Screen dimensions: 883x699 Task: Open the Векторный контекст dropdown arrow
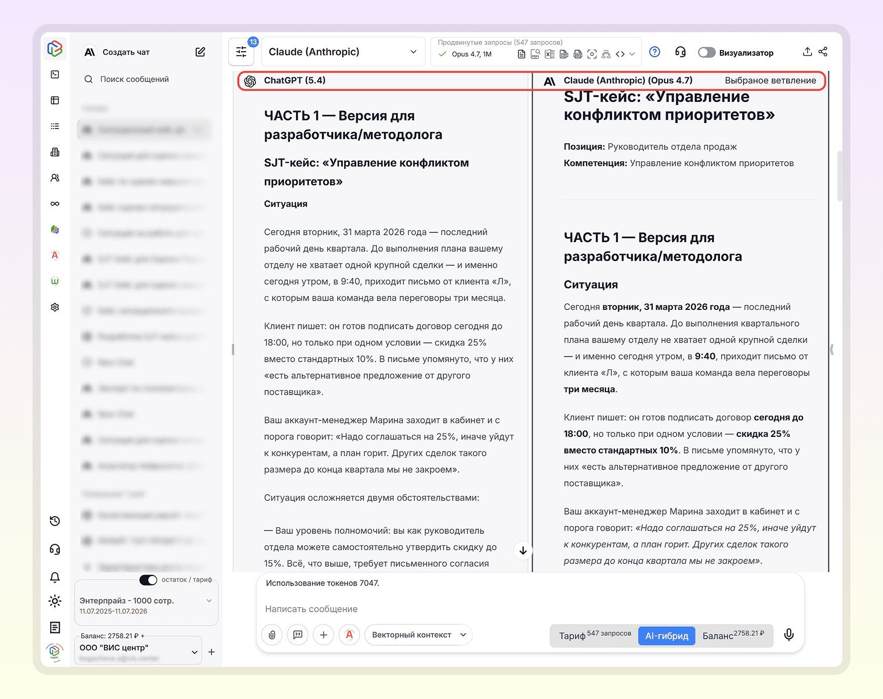464,635
